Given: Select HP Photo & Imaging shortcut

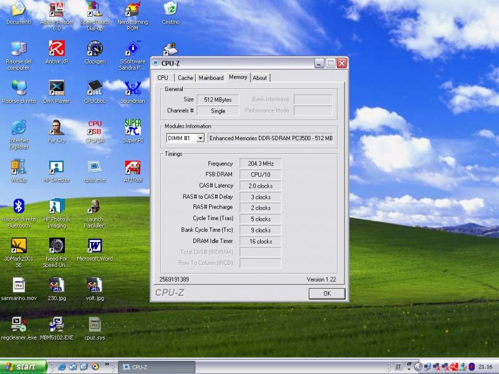Looking at the screenshot, I should pos(57,213).
